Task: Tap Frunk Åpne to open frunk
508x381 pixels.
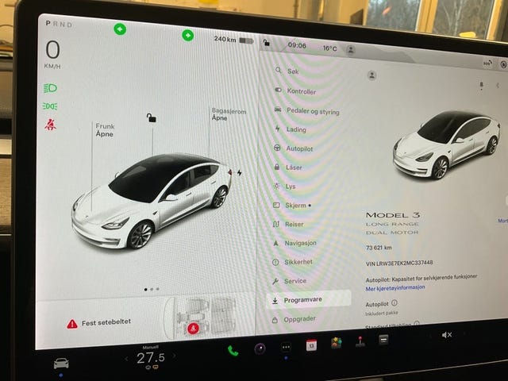Action: (105, 130)
